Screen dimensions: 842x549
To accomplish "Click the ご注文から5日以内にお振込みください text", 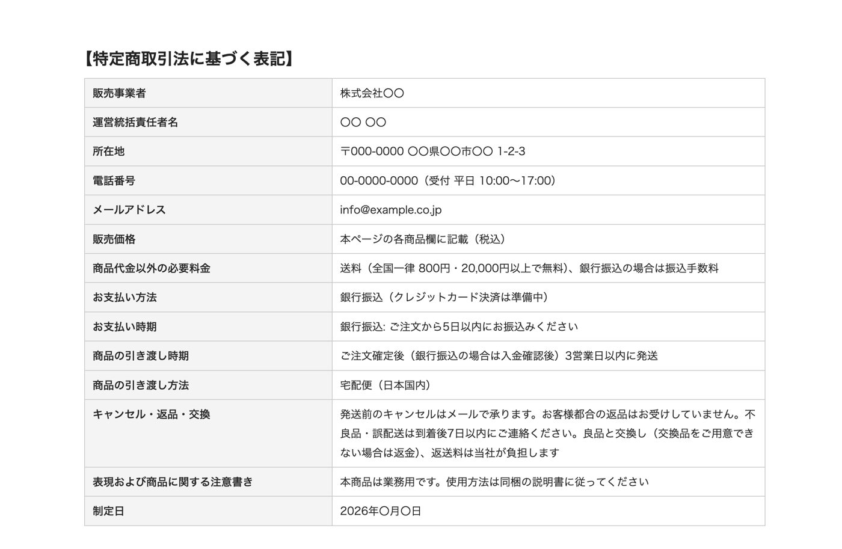I will pos(484,327).
